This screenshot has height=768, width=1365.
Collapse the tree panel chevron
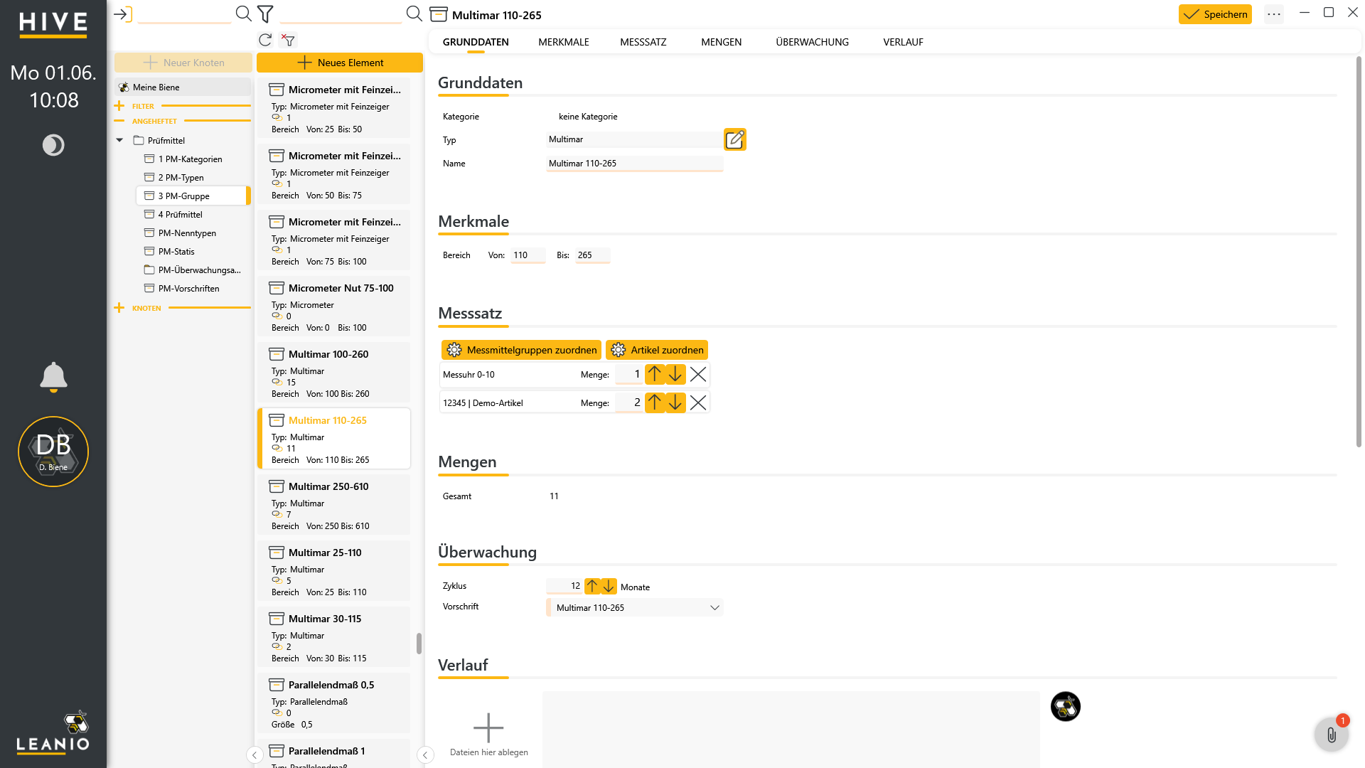click(255, 755)
